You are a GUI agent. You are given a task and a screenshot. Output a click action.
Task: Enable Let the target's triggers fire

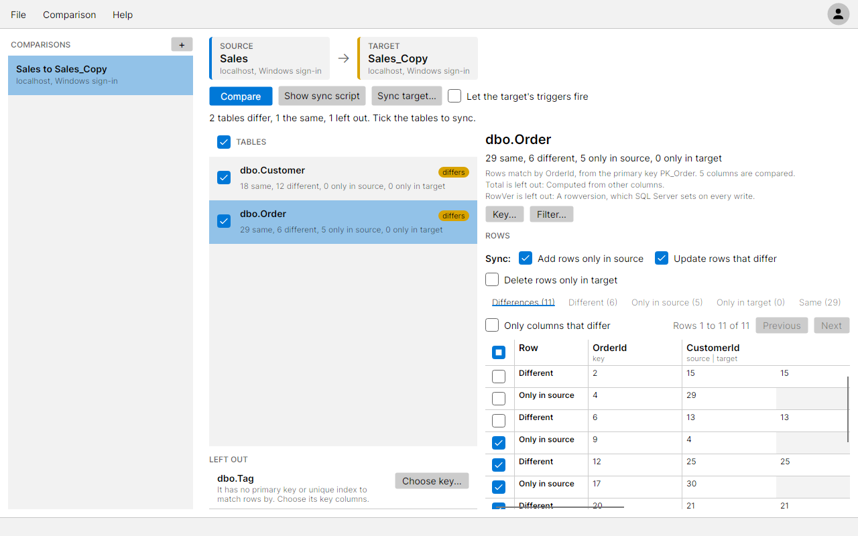pyautogui.click(x=454, y=96)
